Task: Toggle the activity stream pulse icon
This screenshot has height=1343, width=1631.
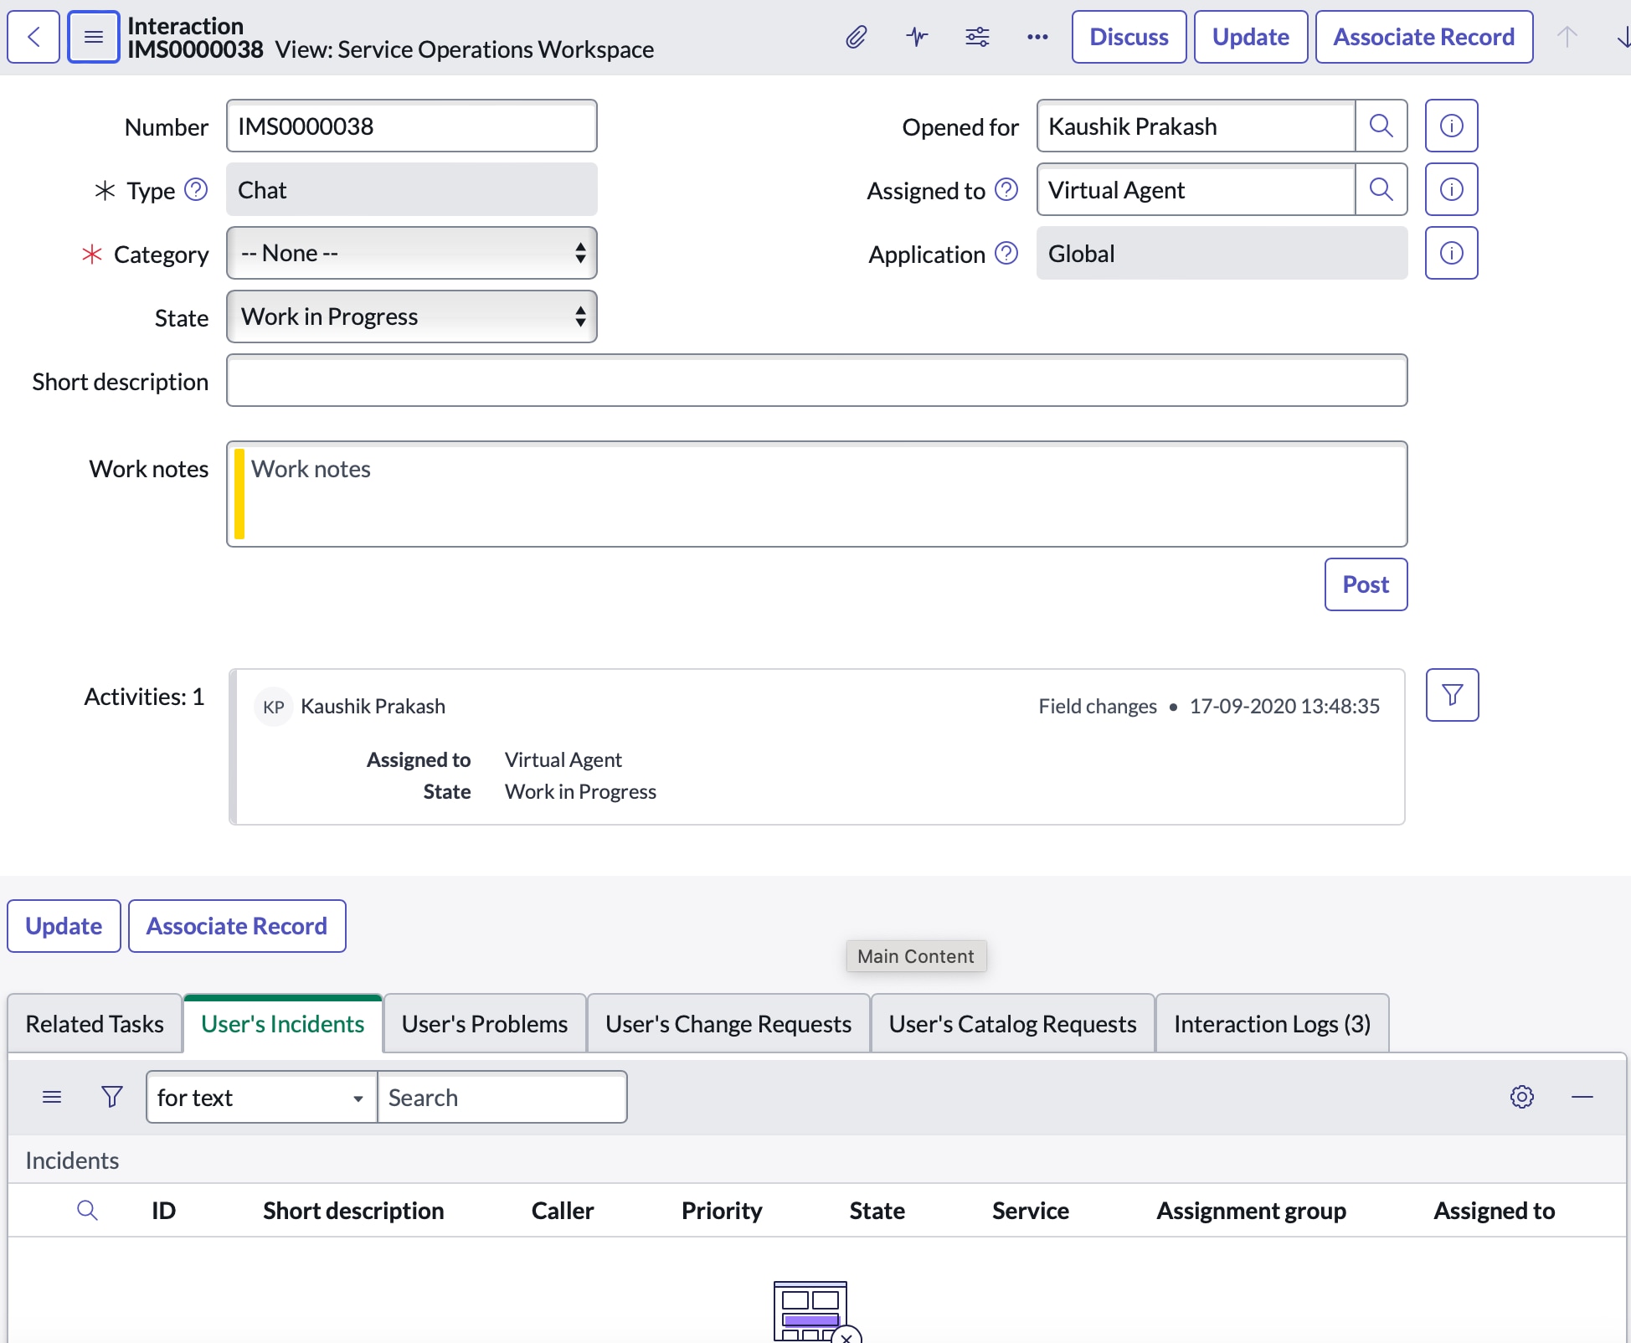Action: pos(917,37)
